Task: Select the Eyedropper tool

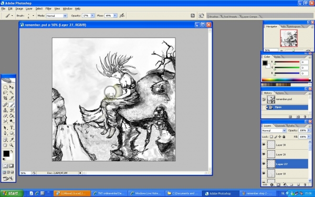Action: (x=12, y=140)
